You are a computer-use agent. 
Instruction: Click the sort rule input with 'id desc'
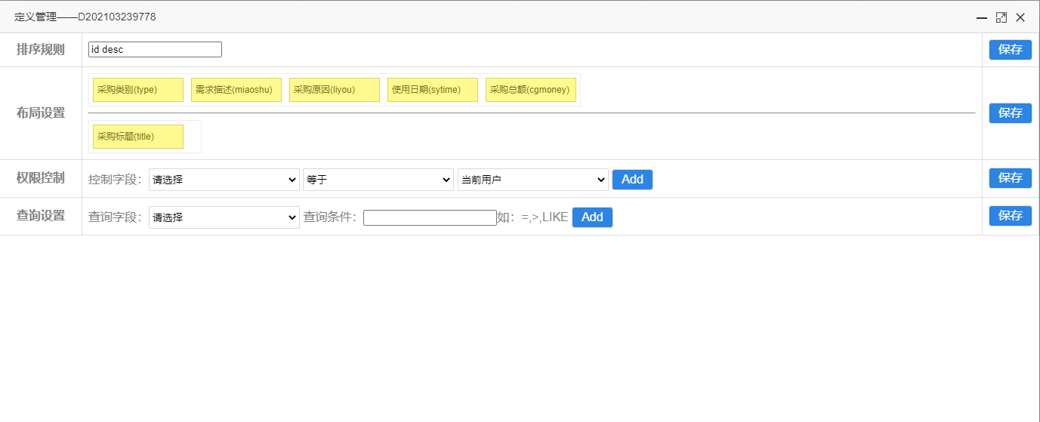tap(155, 49)
